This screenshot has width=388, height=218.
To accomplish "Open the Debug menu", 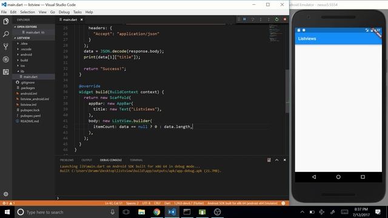I will point(64,12).
